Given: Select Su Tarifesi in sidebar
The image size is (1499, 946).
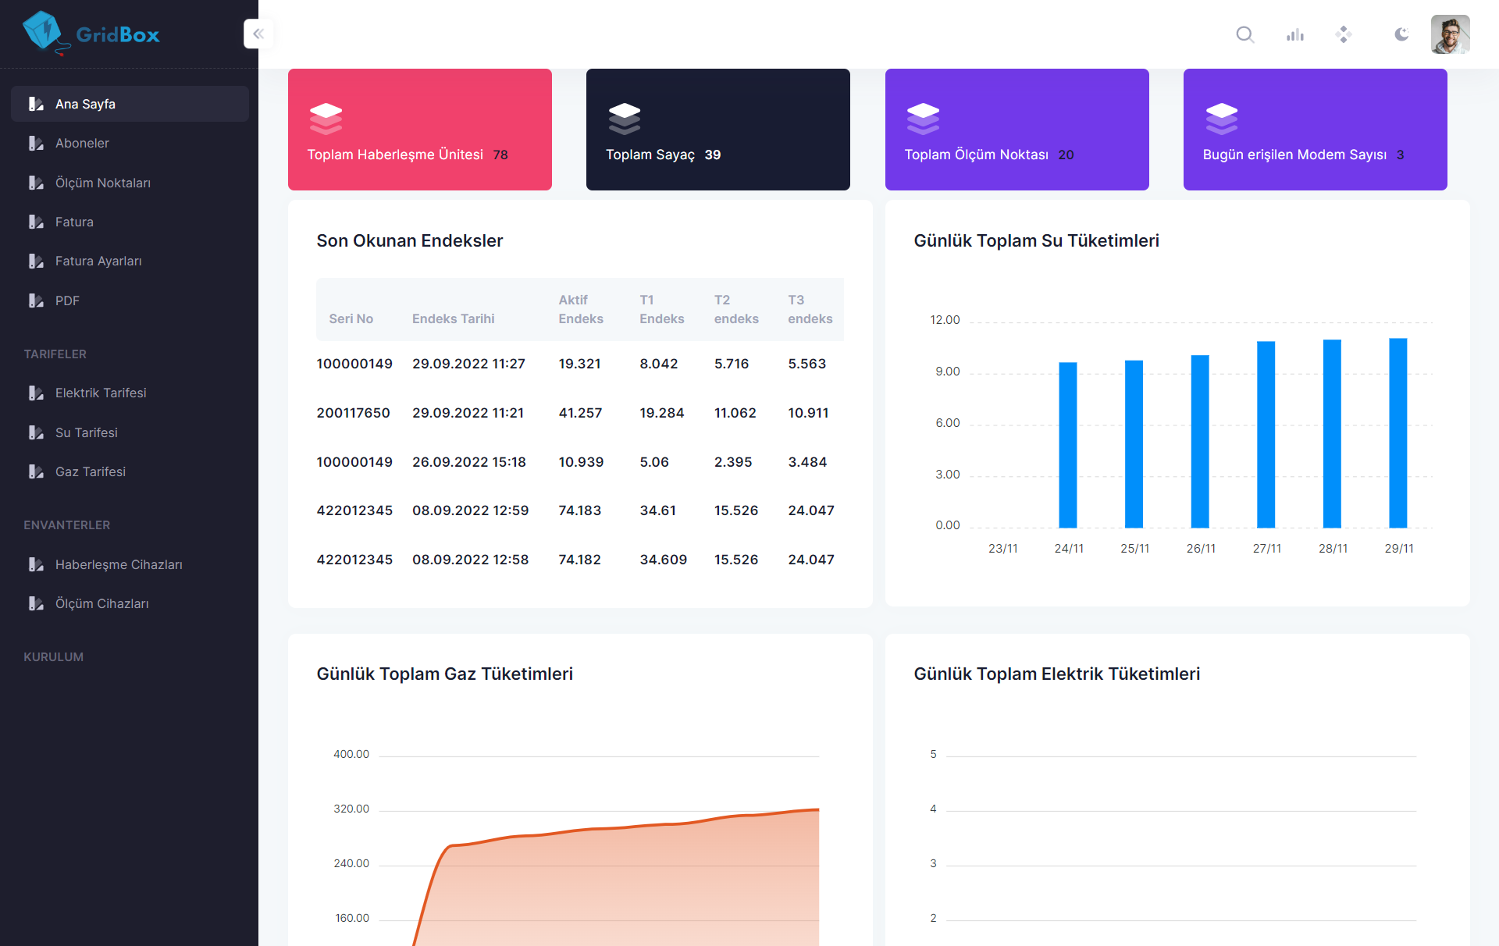Looking at the screenshot, I should click(x=86, y=432).
